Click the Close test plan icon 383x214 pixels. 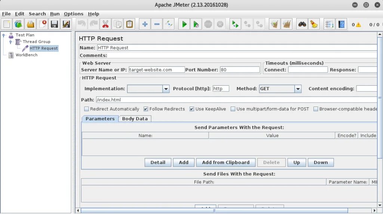[x=43, y=24]
